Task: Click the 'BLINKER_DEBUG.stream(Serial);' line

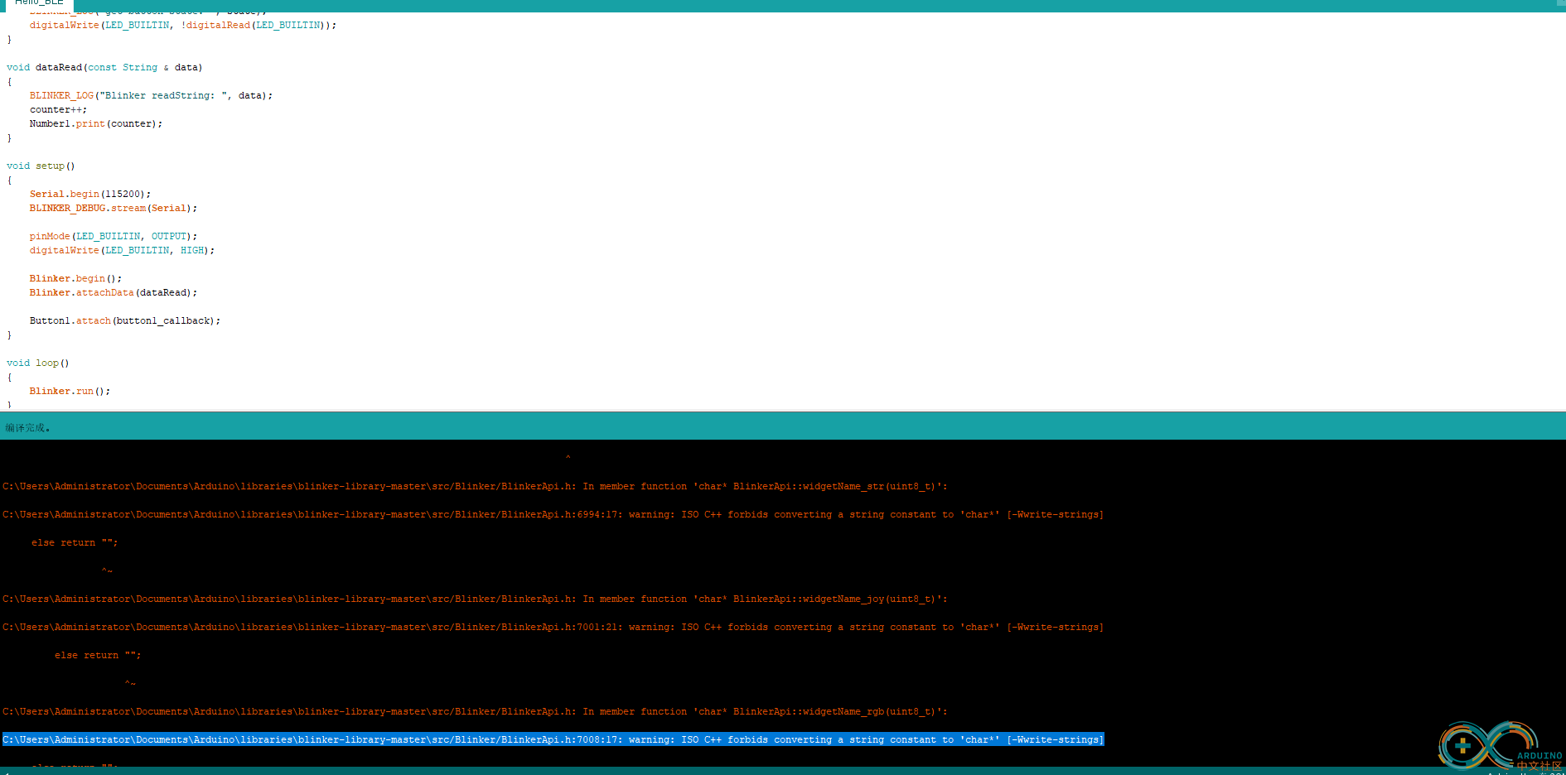Action: point(114,209)
